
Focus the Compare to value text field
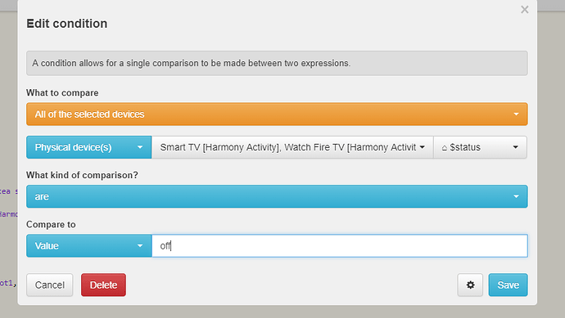point(340,246)
